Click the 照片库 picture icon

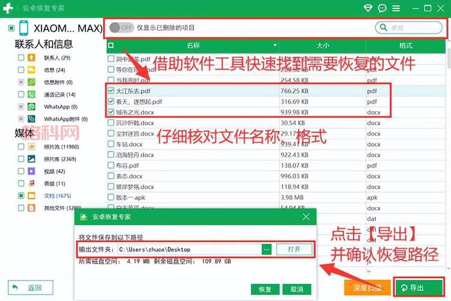click(31, 159)
